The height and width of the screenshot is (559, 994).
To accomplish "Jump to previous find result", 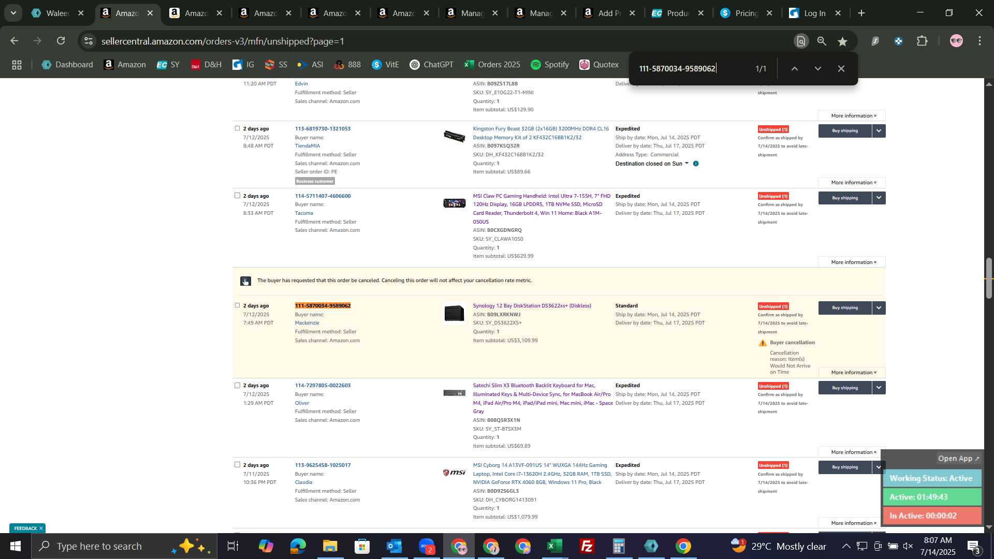I will coord(795,68).
